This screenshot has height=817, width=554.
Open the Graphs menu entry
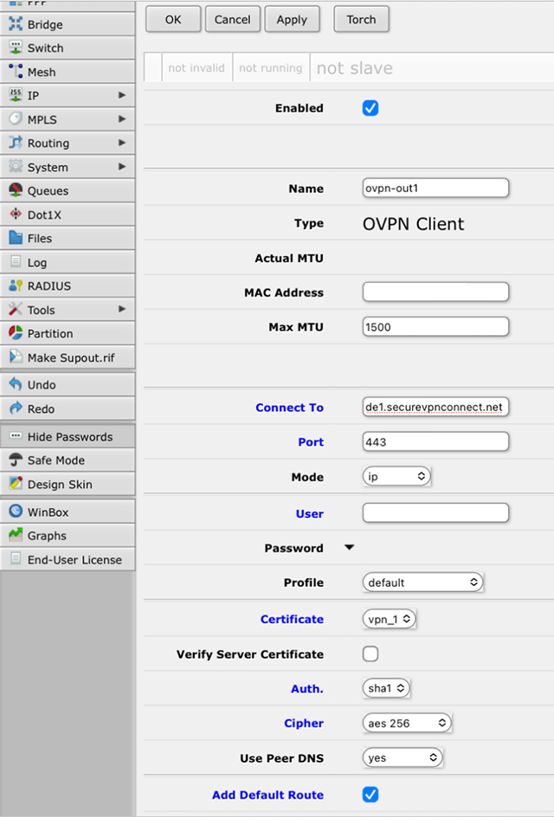(x=68, y=536)
